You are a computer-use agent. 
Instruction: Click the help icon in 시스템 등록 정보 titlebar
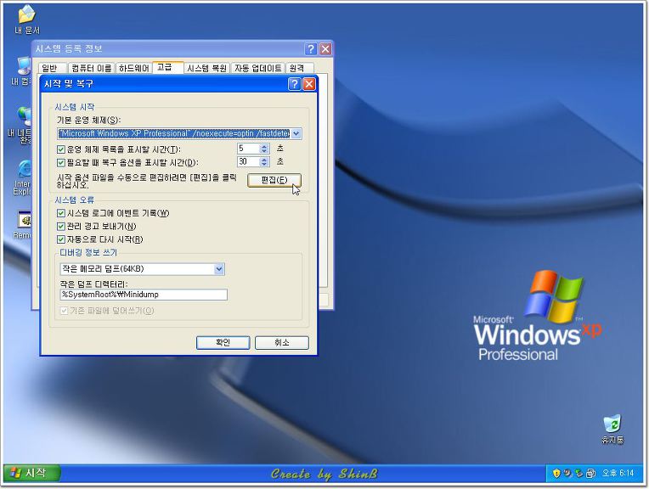[x=311, y=49]
